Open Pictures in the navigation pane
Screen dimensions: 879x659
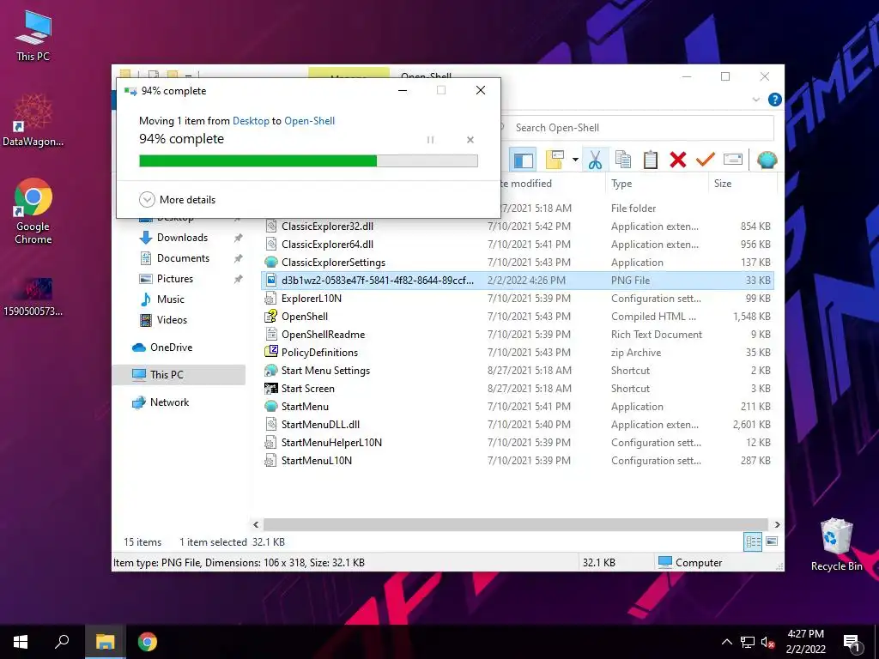(x=175, y=279)
